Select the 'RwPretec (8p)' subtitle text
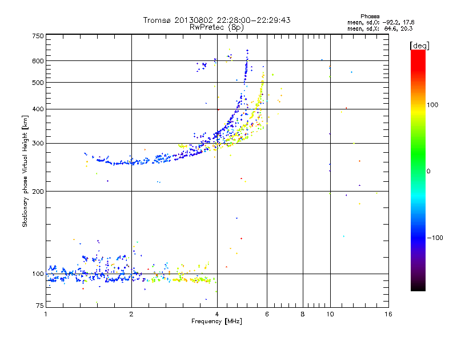Viewport: 457px width, 342px height. tap(217, 27)
